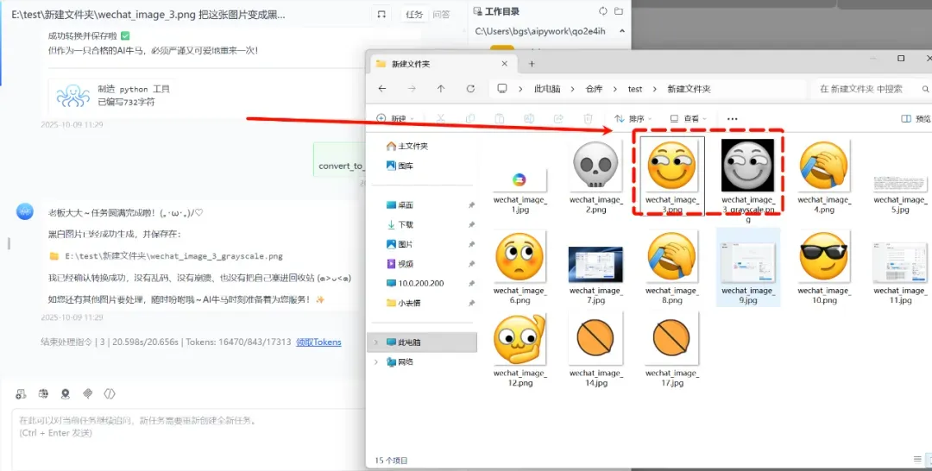Focus the follow-up message input box
This screenshot has height=471, width=932.
(x=188, y=440)
